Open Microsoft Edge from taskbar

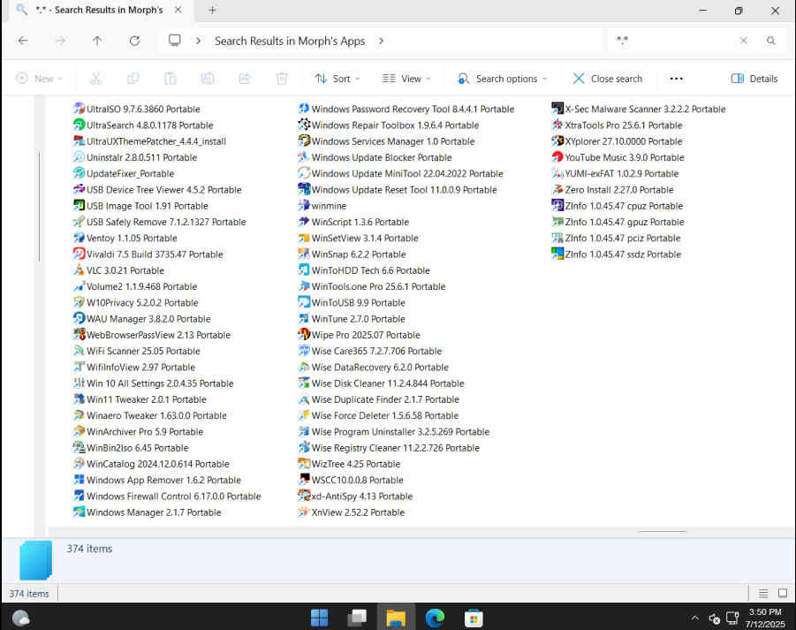pos(435,618)
